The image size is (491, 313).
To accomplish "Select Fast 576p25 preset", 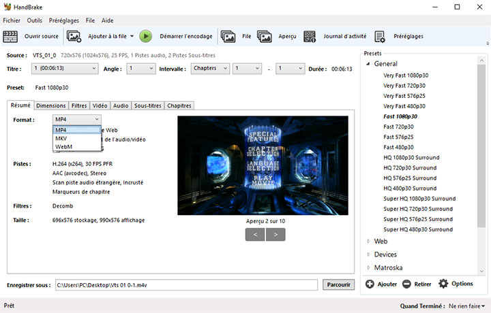I will pos(398,137).
